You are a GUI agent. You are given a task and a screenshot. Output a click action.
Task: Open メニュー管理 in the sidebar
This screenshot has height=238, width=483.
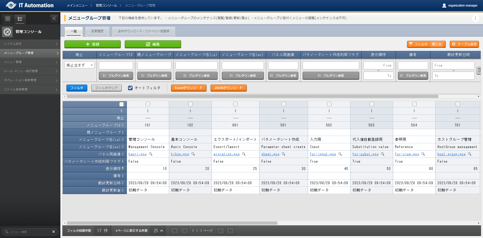point(30,62)
